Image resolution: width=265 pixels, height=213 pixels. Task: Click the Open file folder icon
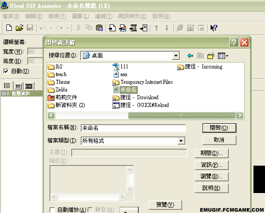19,28
